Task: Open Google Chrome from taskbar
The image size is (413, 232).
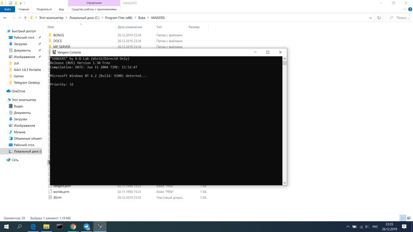Action: [73, 227]
